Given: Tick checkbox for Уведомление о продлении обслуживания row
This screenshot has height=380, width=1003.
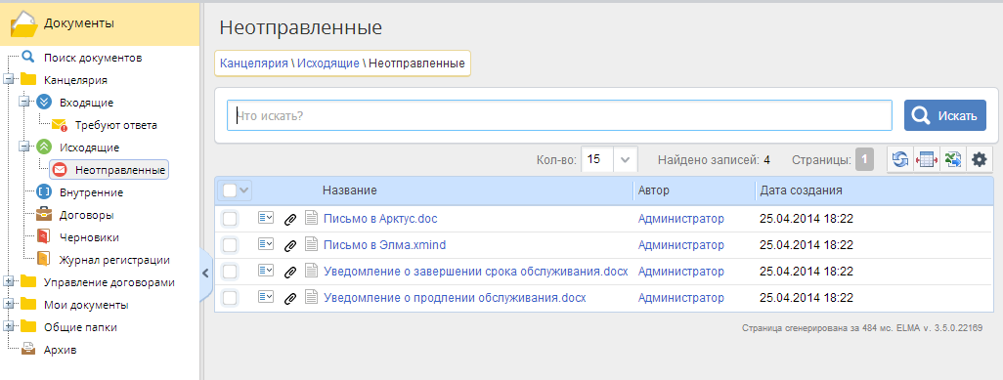Looking at the screenshot, I should [230, 298].
